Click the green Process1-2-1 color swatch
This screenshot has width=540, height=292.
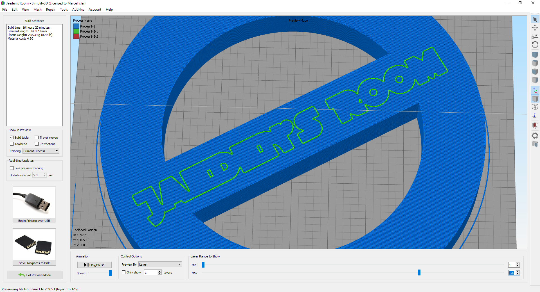76,31
